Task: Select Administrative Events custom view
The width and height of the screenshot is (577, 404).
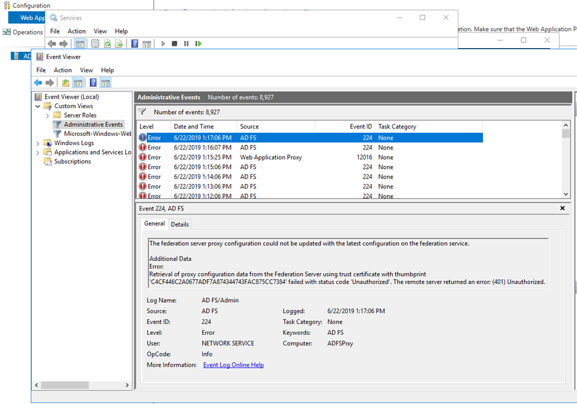Action: pyautogui.click(x=93, y=124)
